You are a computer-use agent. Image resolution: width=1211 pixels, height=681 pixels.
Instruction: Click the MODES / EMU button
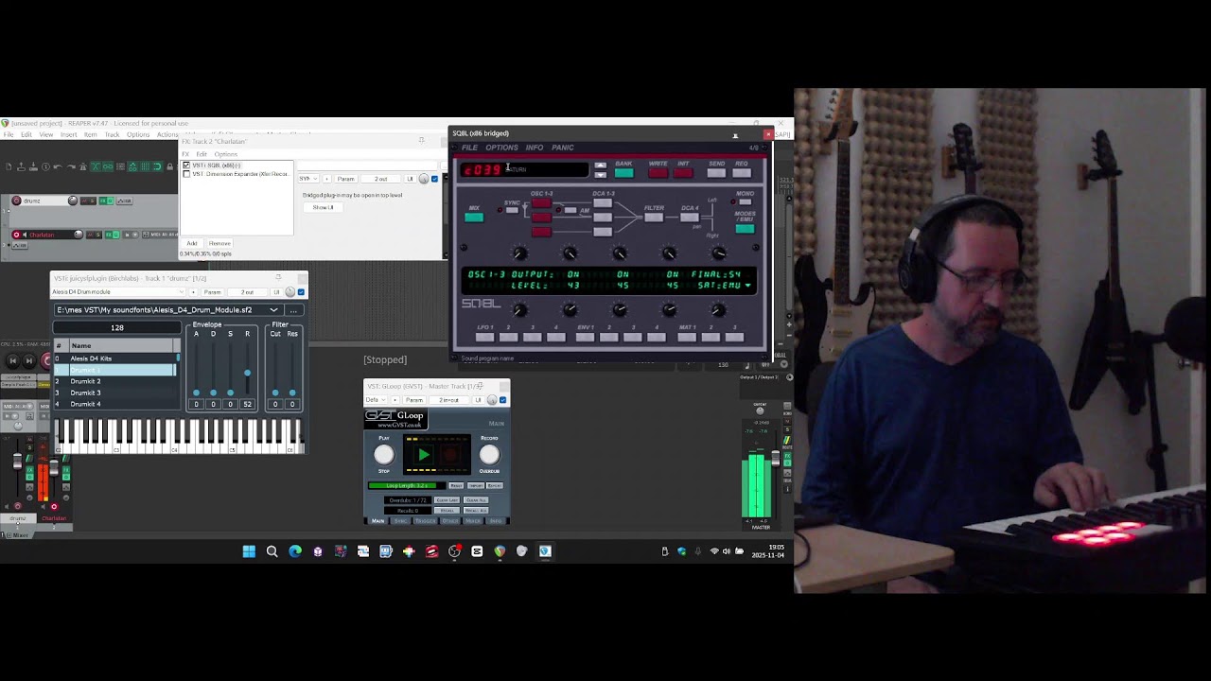[x=745, y=228]
